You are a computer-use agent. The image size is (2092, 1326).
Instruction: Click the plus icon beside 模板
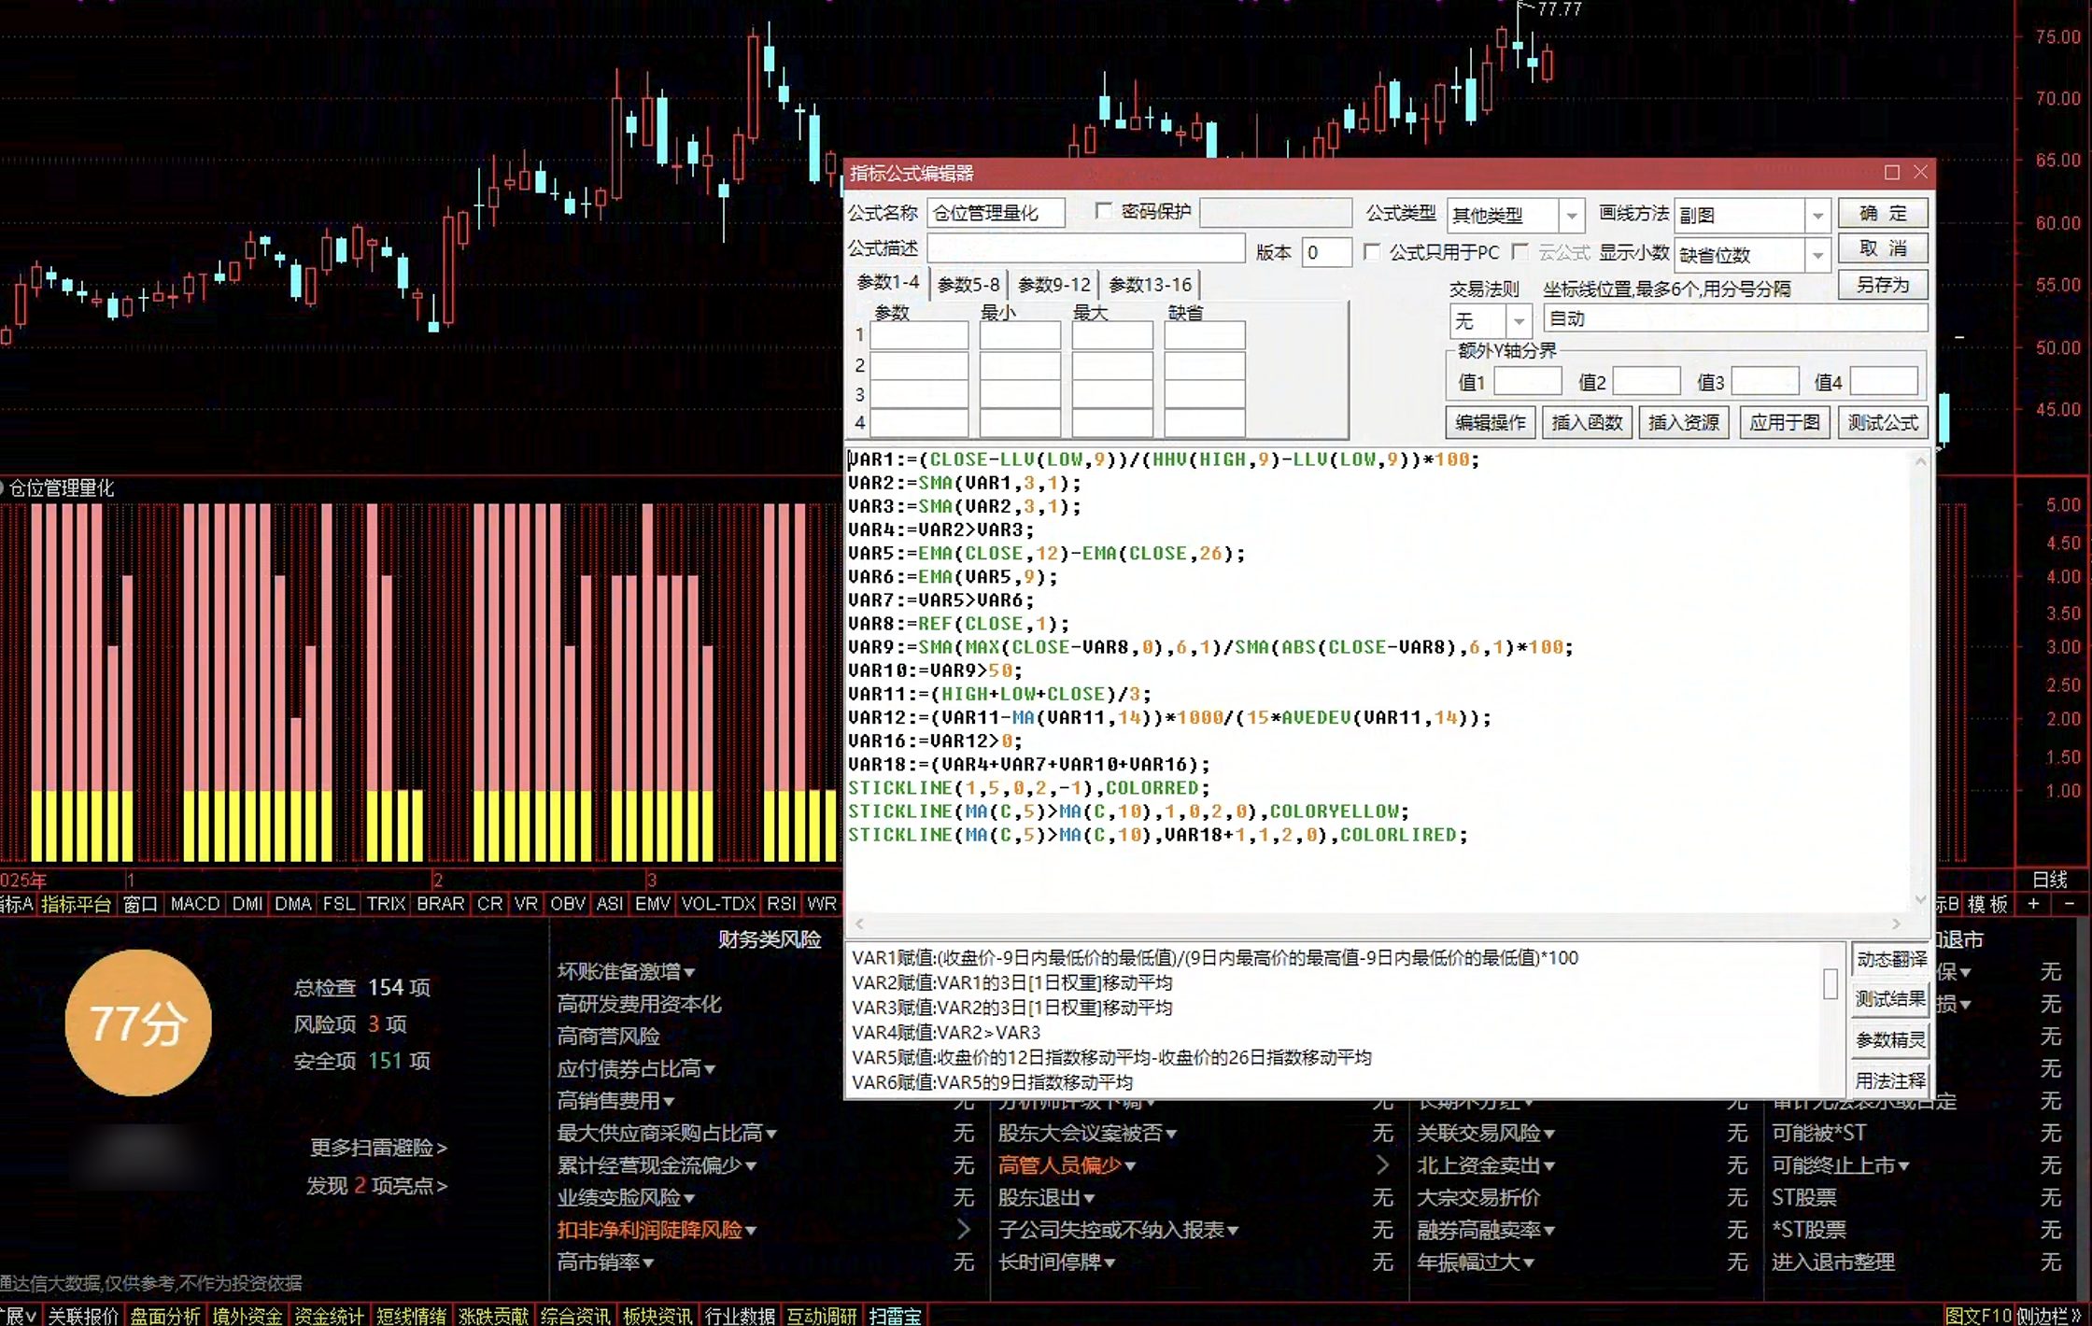tap(2033, 903)
